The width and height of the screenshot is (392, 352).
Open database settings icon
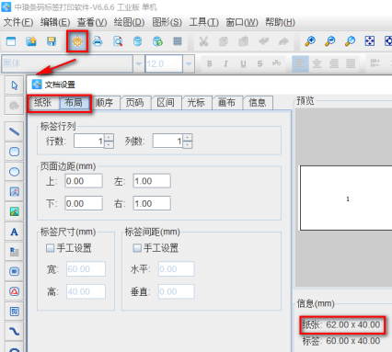click(138, 41)
